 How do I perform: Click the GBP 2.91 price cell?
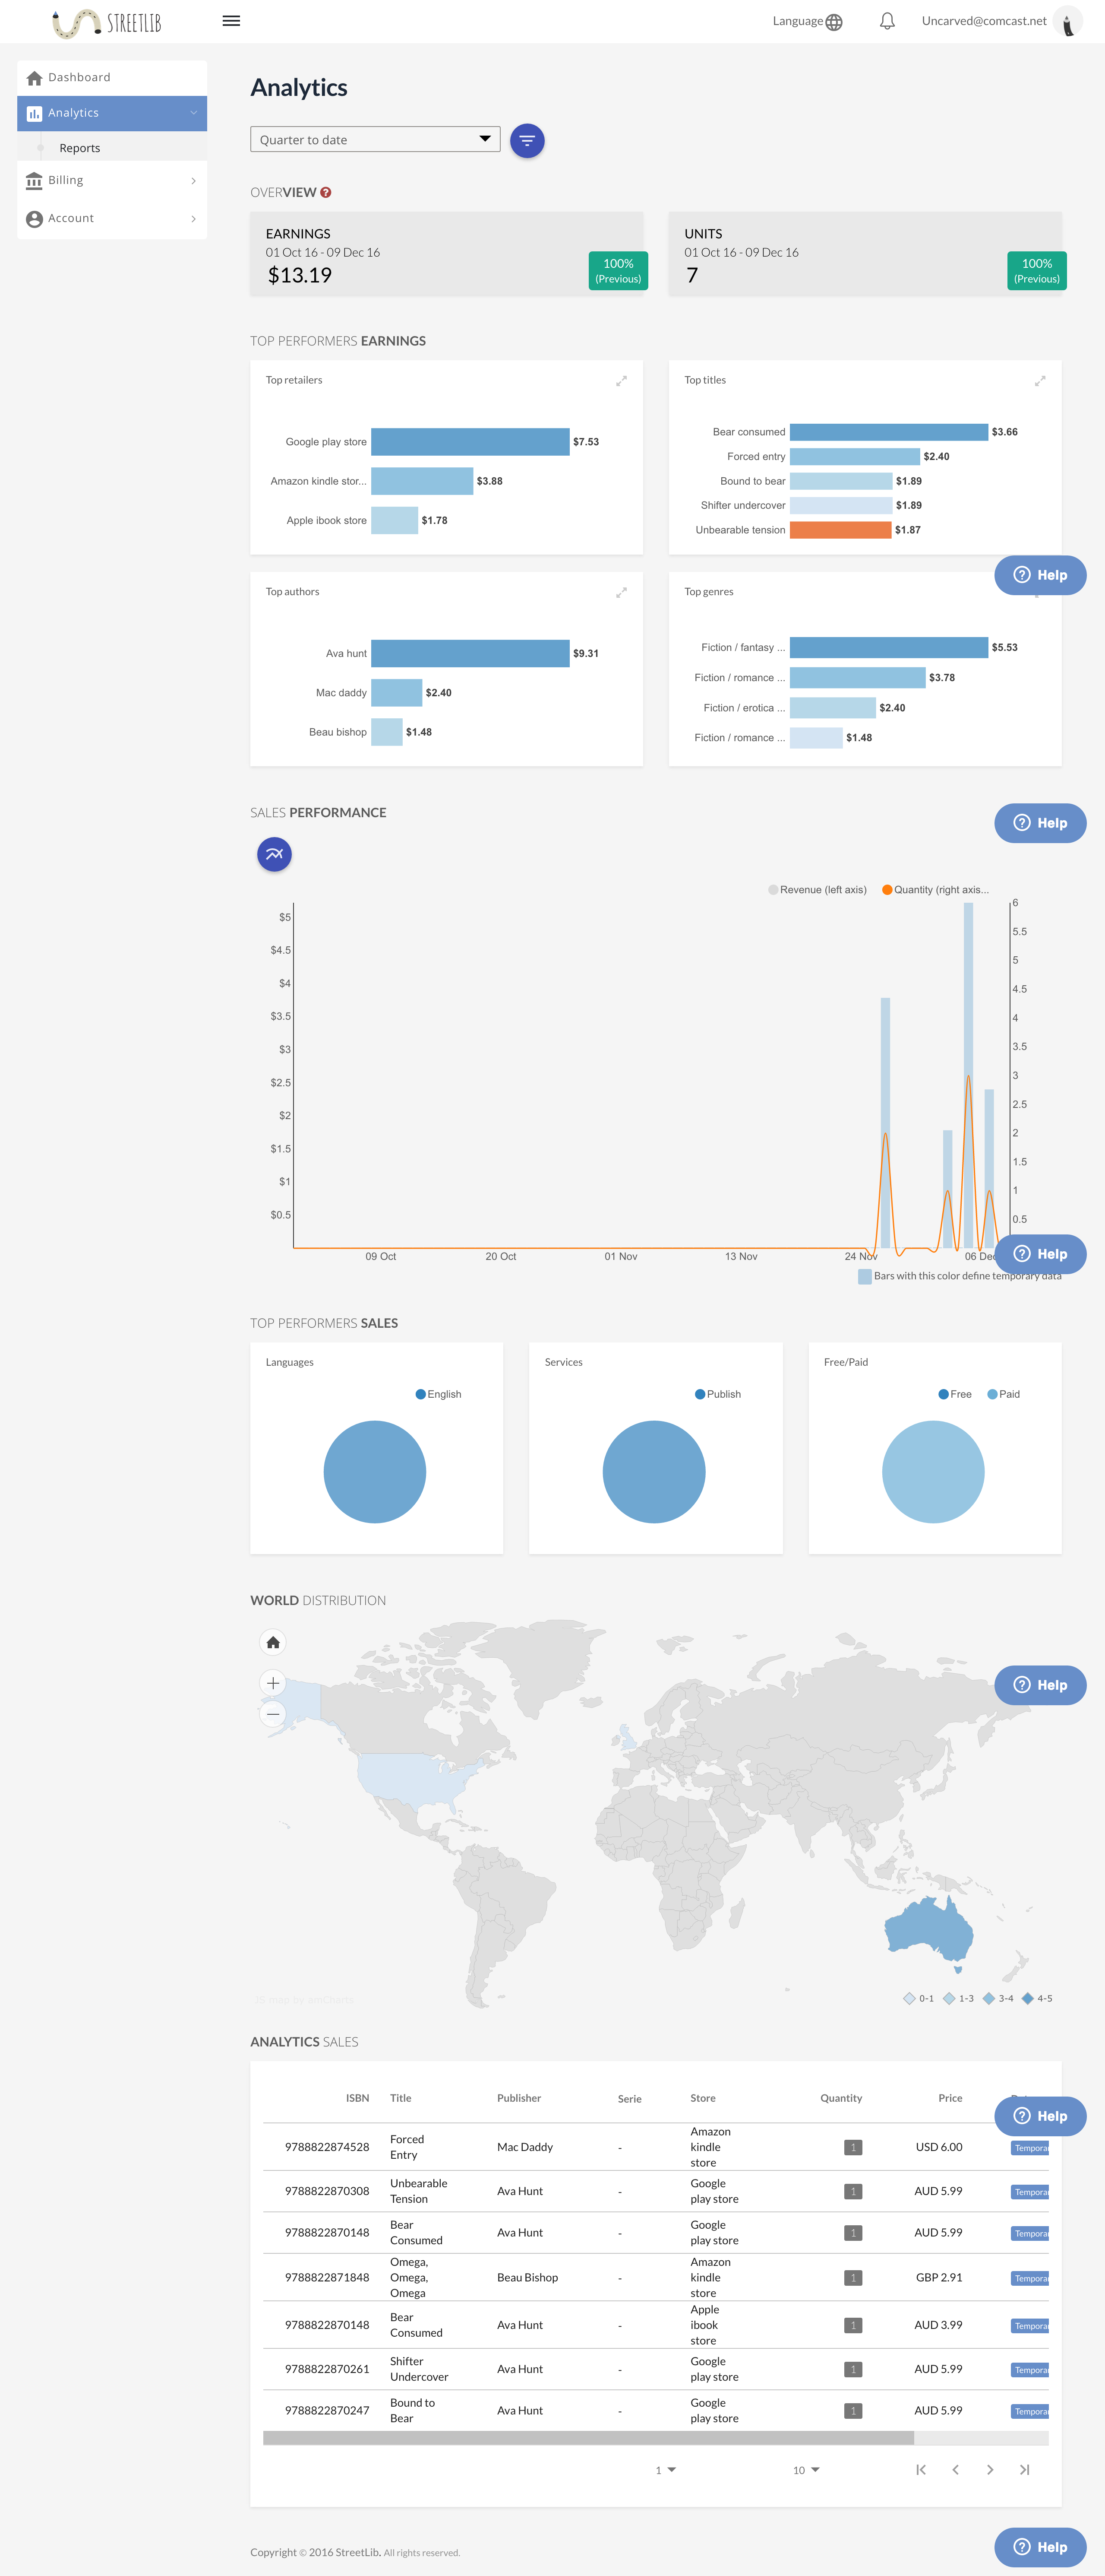click(x=939, y=2277)
